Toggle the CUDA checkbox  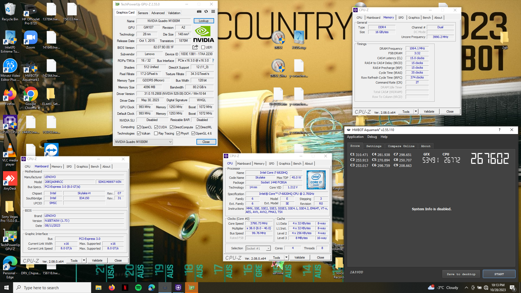[156, 127]
